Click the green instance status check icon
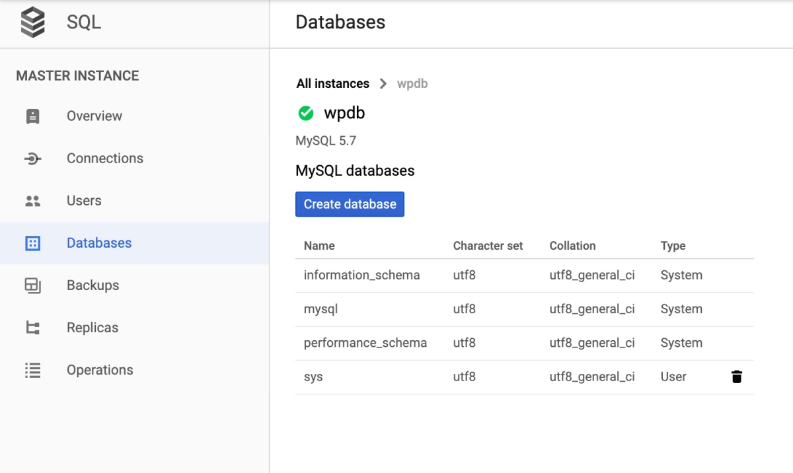This screenshot has width=793, height=473. (x=305, y=113)
